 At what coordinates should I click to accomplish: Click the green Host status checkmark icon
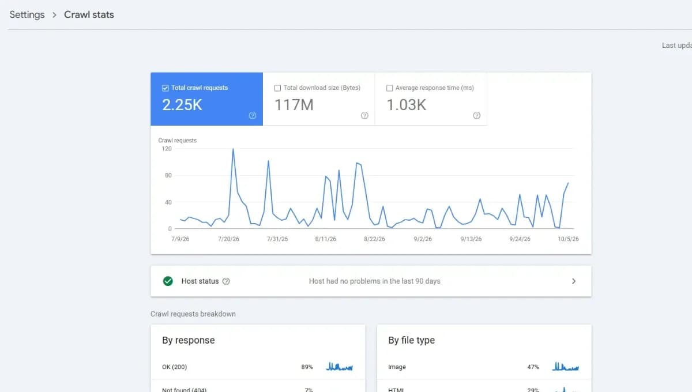coord(168,281)
